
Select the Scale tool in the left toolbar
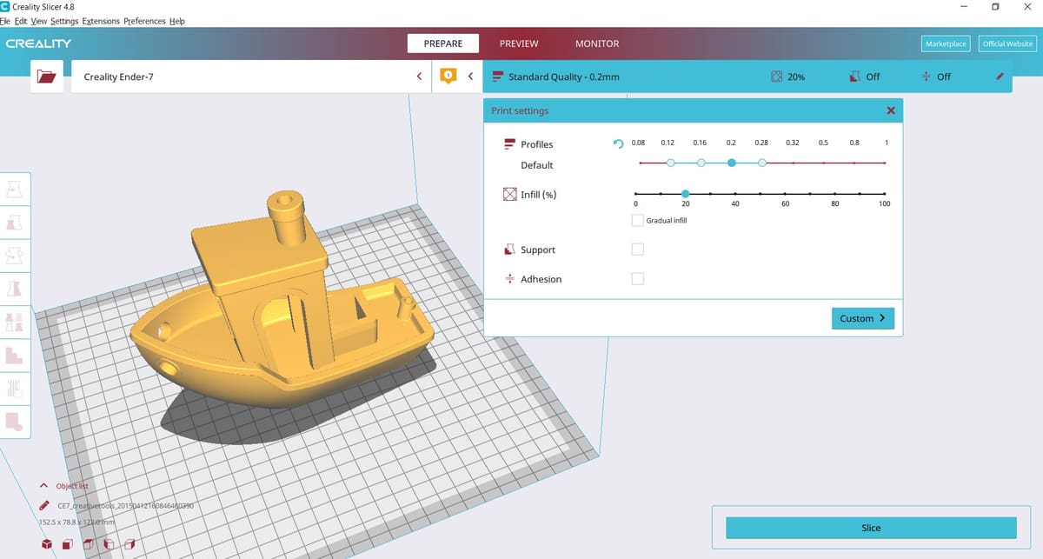pos(14,223)
